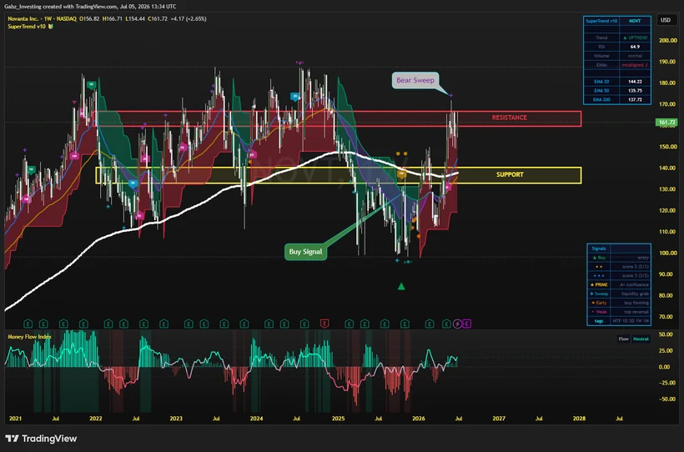The height and width of the screenshot is (452, 684).
Task: Click the purple lightning bolt marker
Action: click(457, 324)
